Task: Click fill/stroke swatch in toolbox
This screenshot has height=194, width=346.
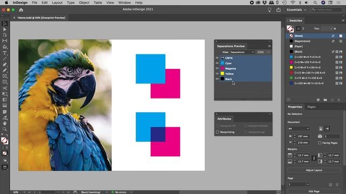Action: tap(5, 141)
